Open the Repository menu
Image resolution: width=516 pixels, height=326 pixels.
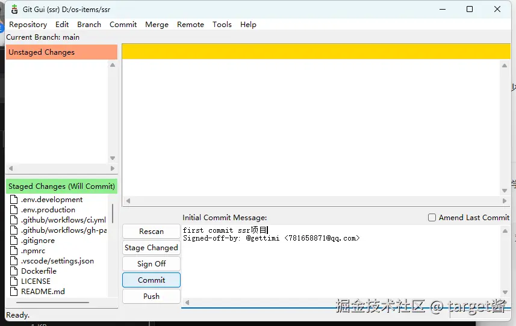[x=28, y=24]
